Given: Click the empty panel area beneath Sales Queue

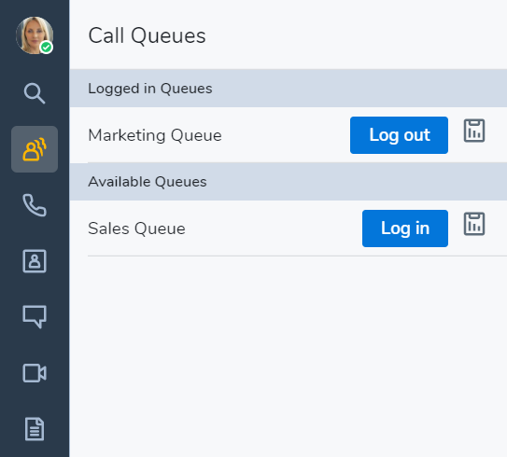Looking at the screenshot, I should point(289,355).
